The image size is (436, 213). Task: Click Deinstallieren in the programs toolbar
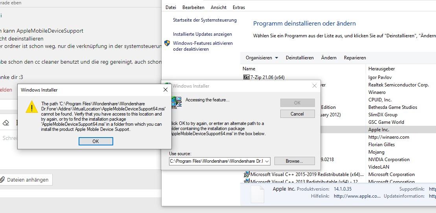click(300, 58)
